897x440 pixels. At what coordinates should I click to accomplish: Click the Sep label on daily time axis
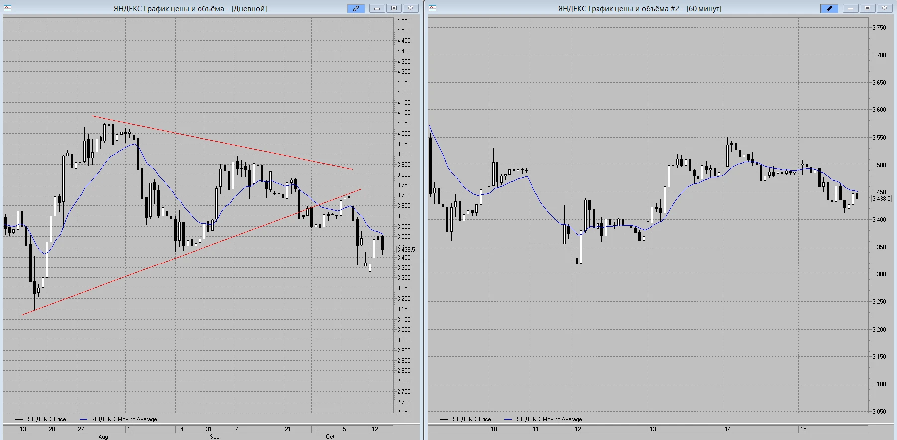point(214,437)
